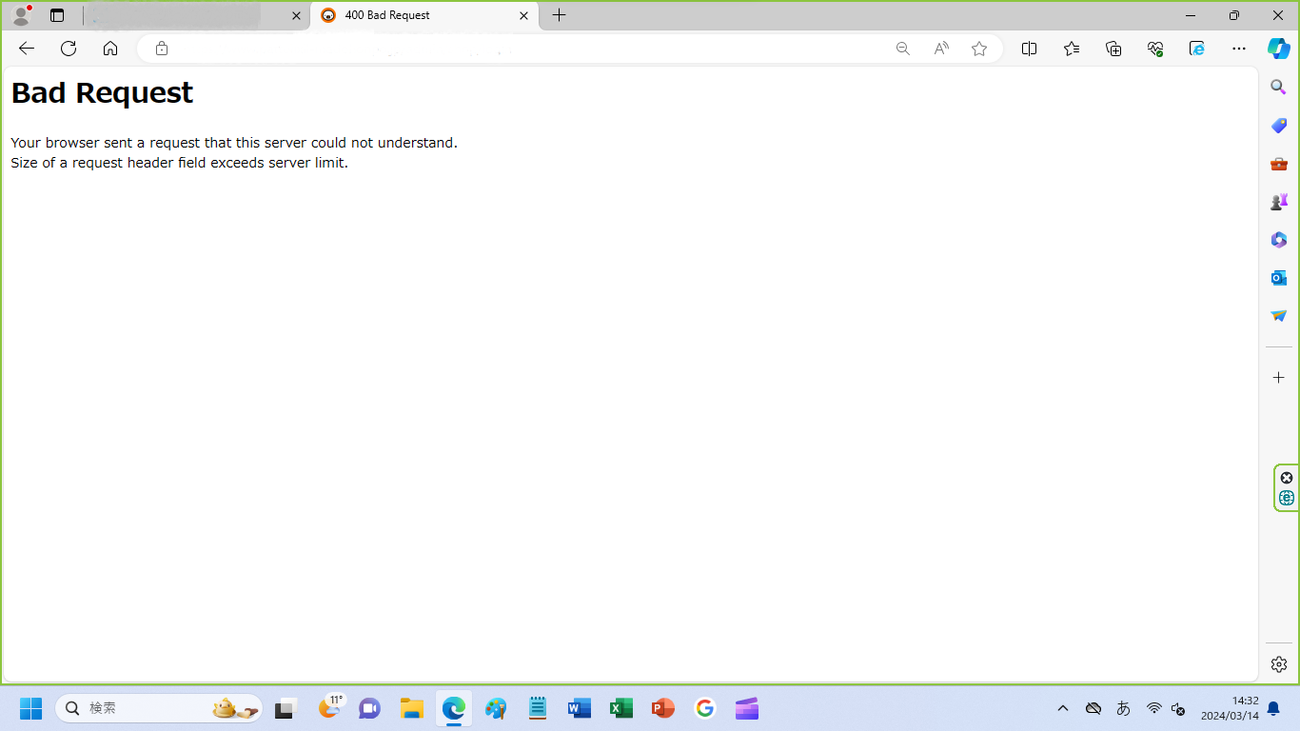Launch Word from the taskbar
The image size is (1300, 731).
pyautogui.click(x=580, y=708)
